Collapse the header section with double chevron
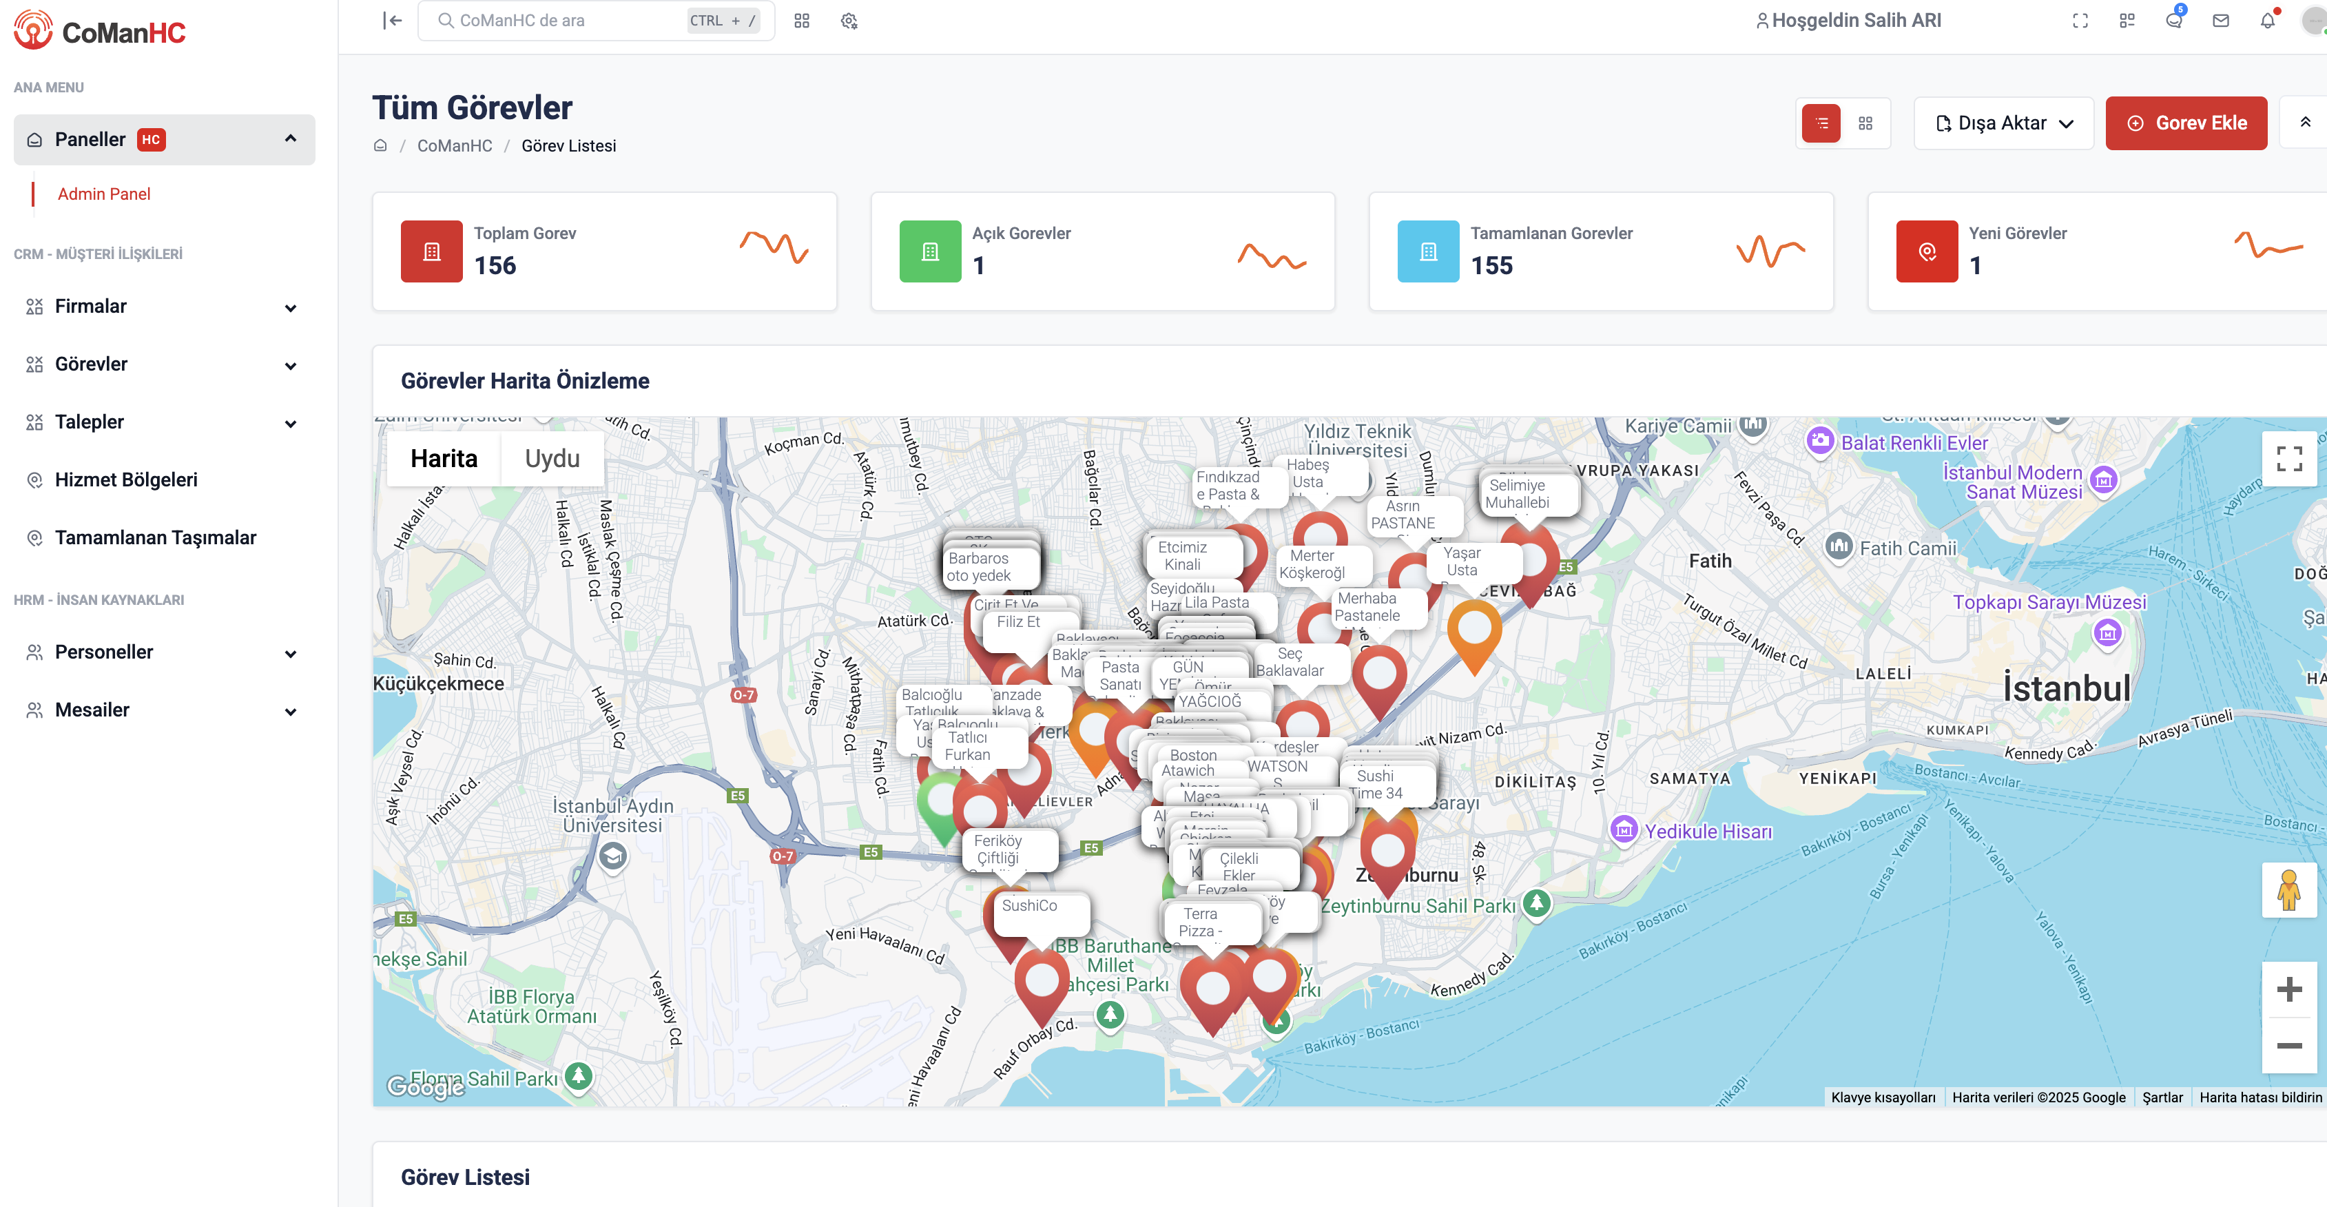Viewport: 2327px width, 1207px height. click(x=2304, y=122)
